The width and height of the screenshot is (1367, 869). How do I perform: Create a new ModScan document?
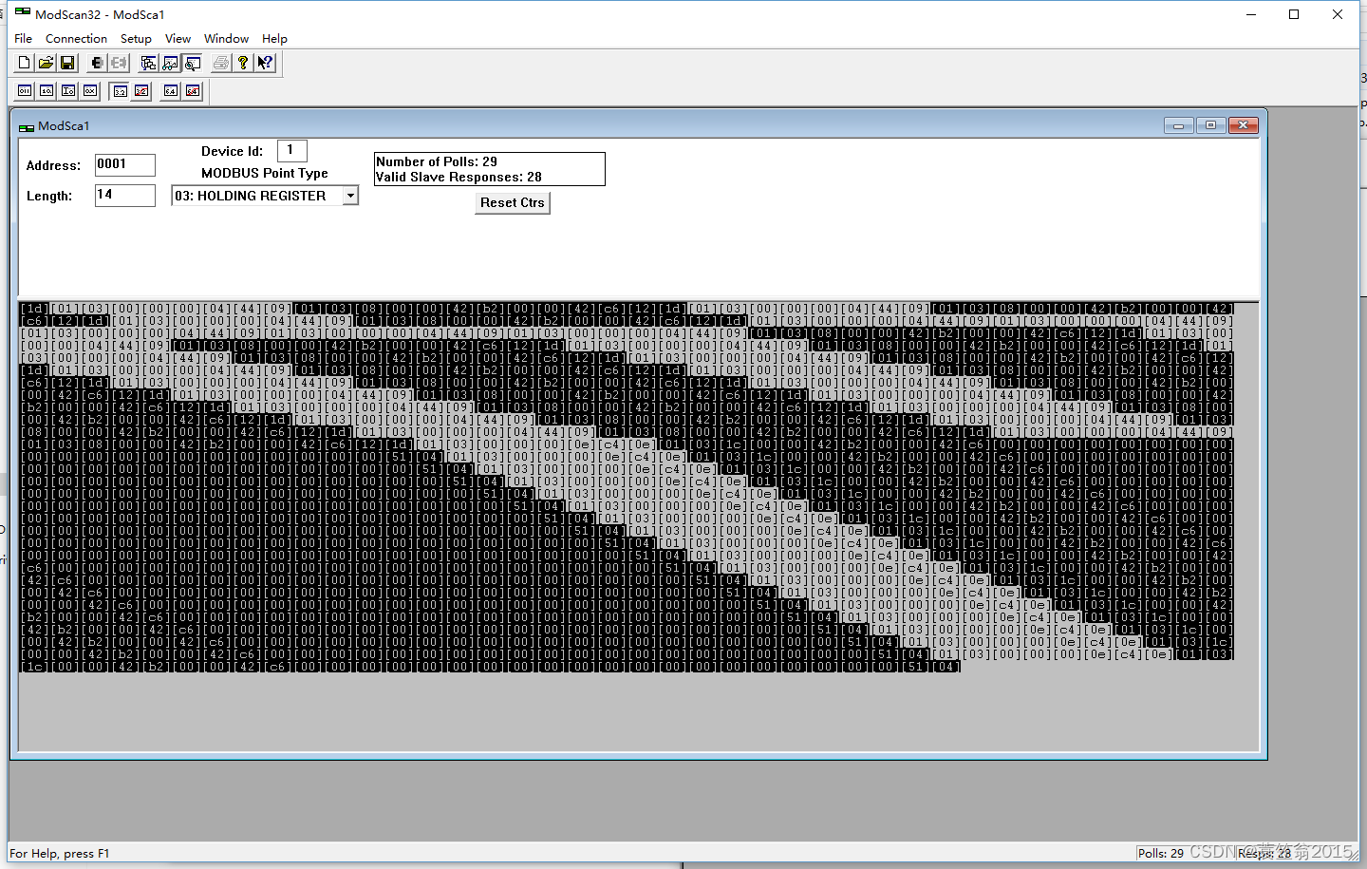pos(23,63)
